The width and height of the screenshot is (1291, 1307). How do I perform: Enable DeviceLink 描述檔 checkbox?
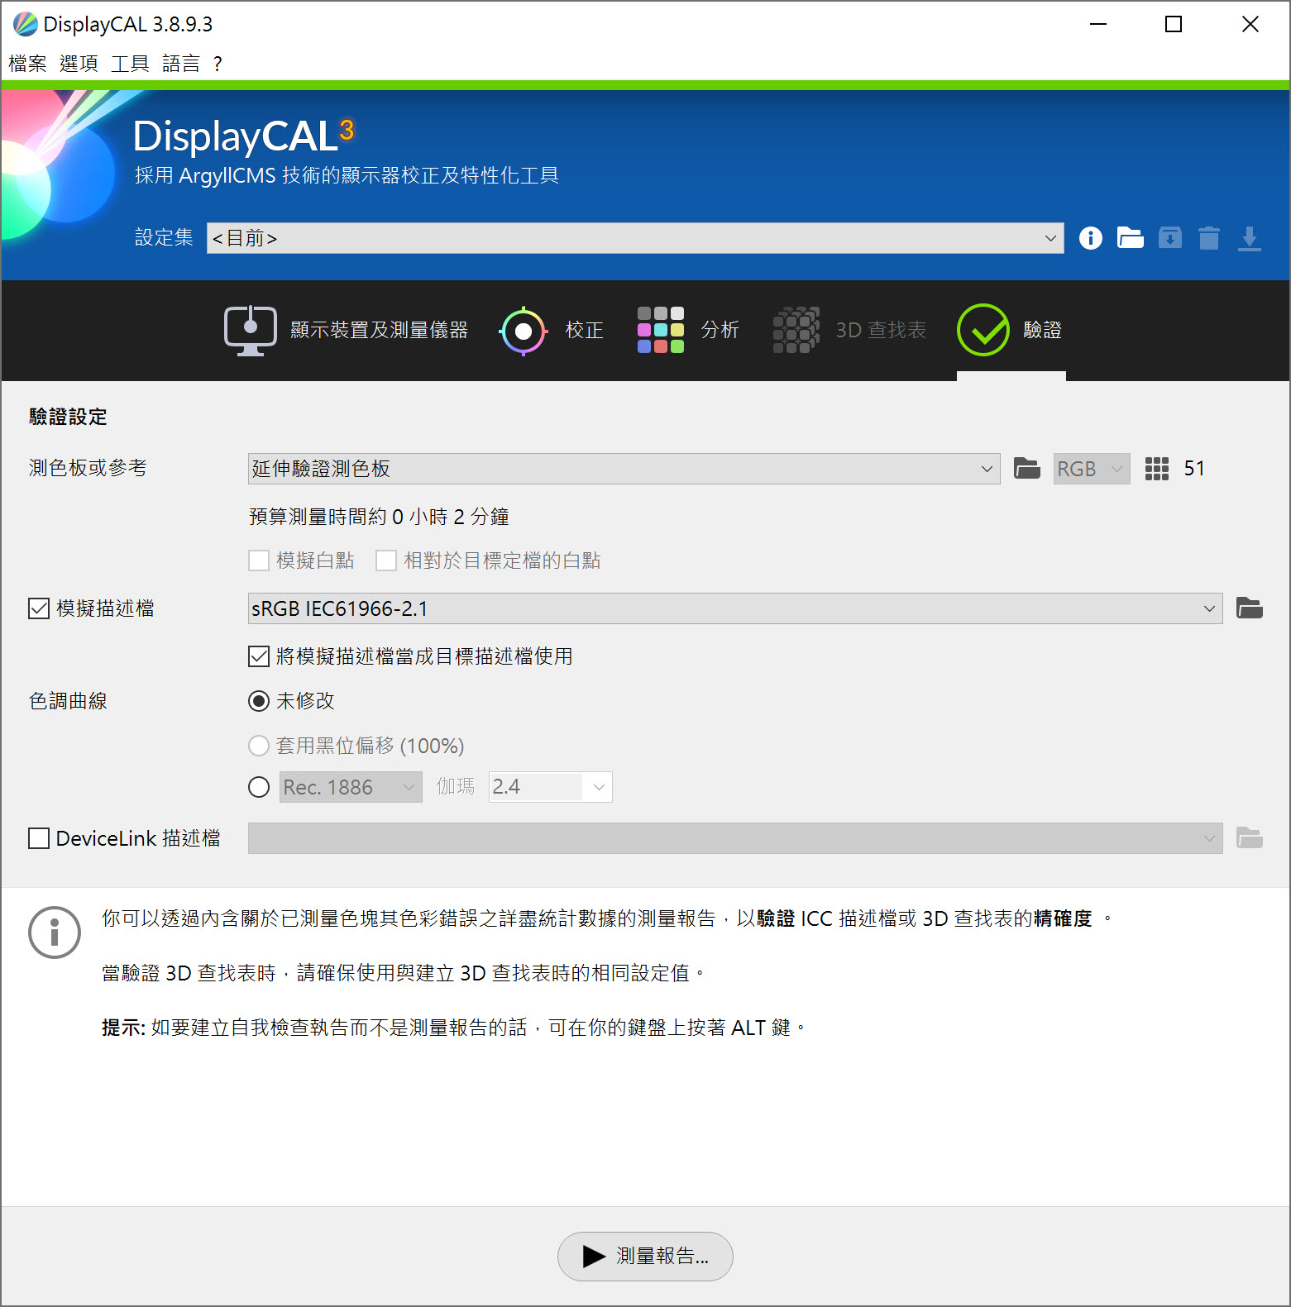tap(39, 838)
